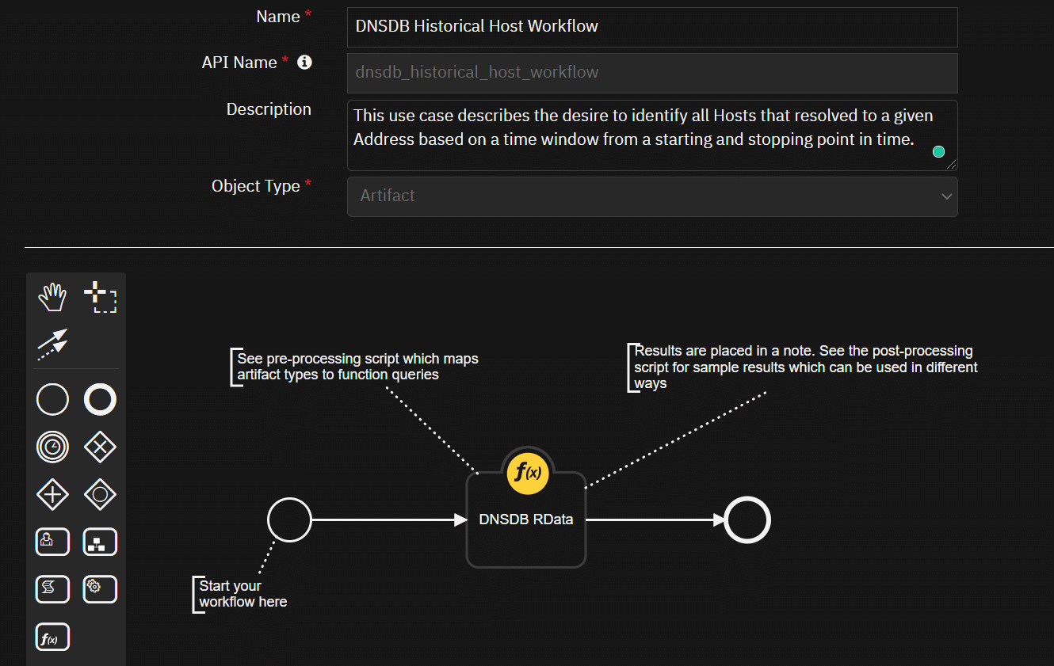
Task: Select the DNSDB RData function node
Action: click(526, 519)
